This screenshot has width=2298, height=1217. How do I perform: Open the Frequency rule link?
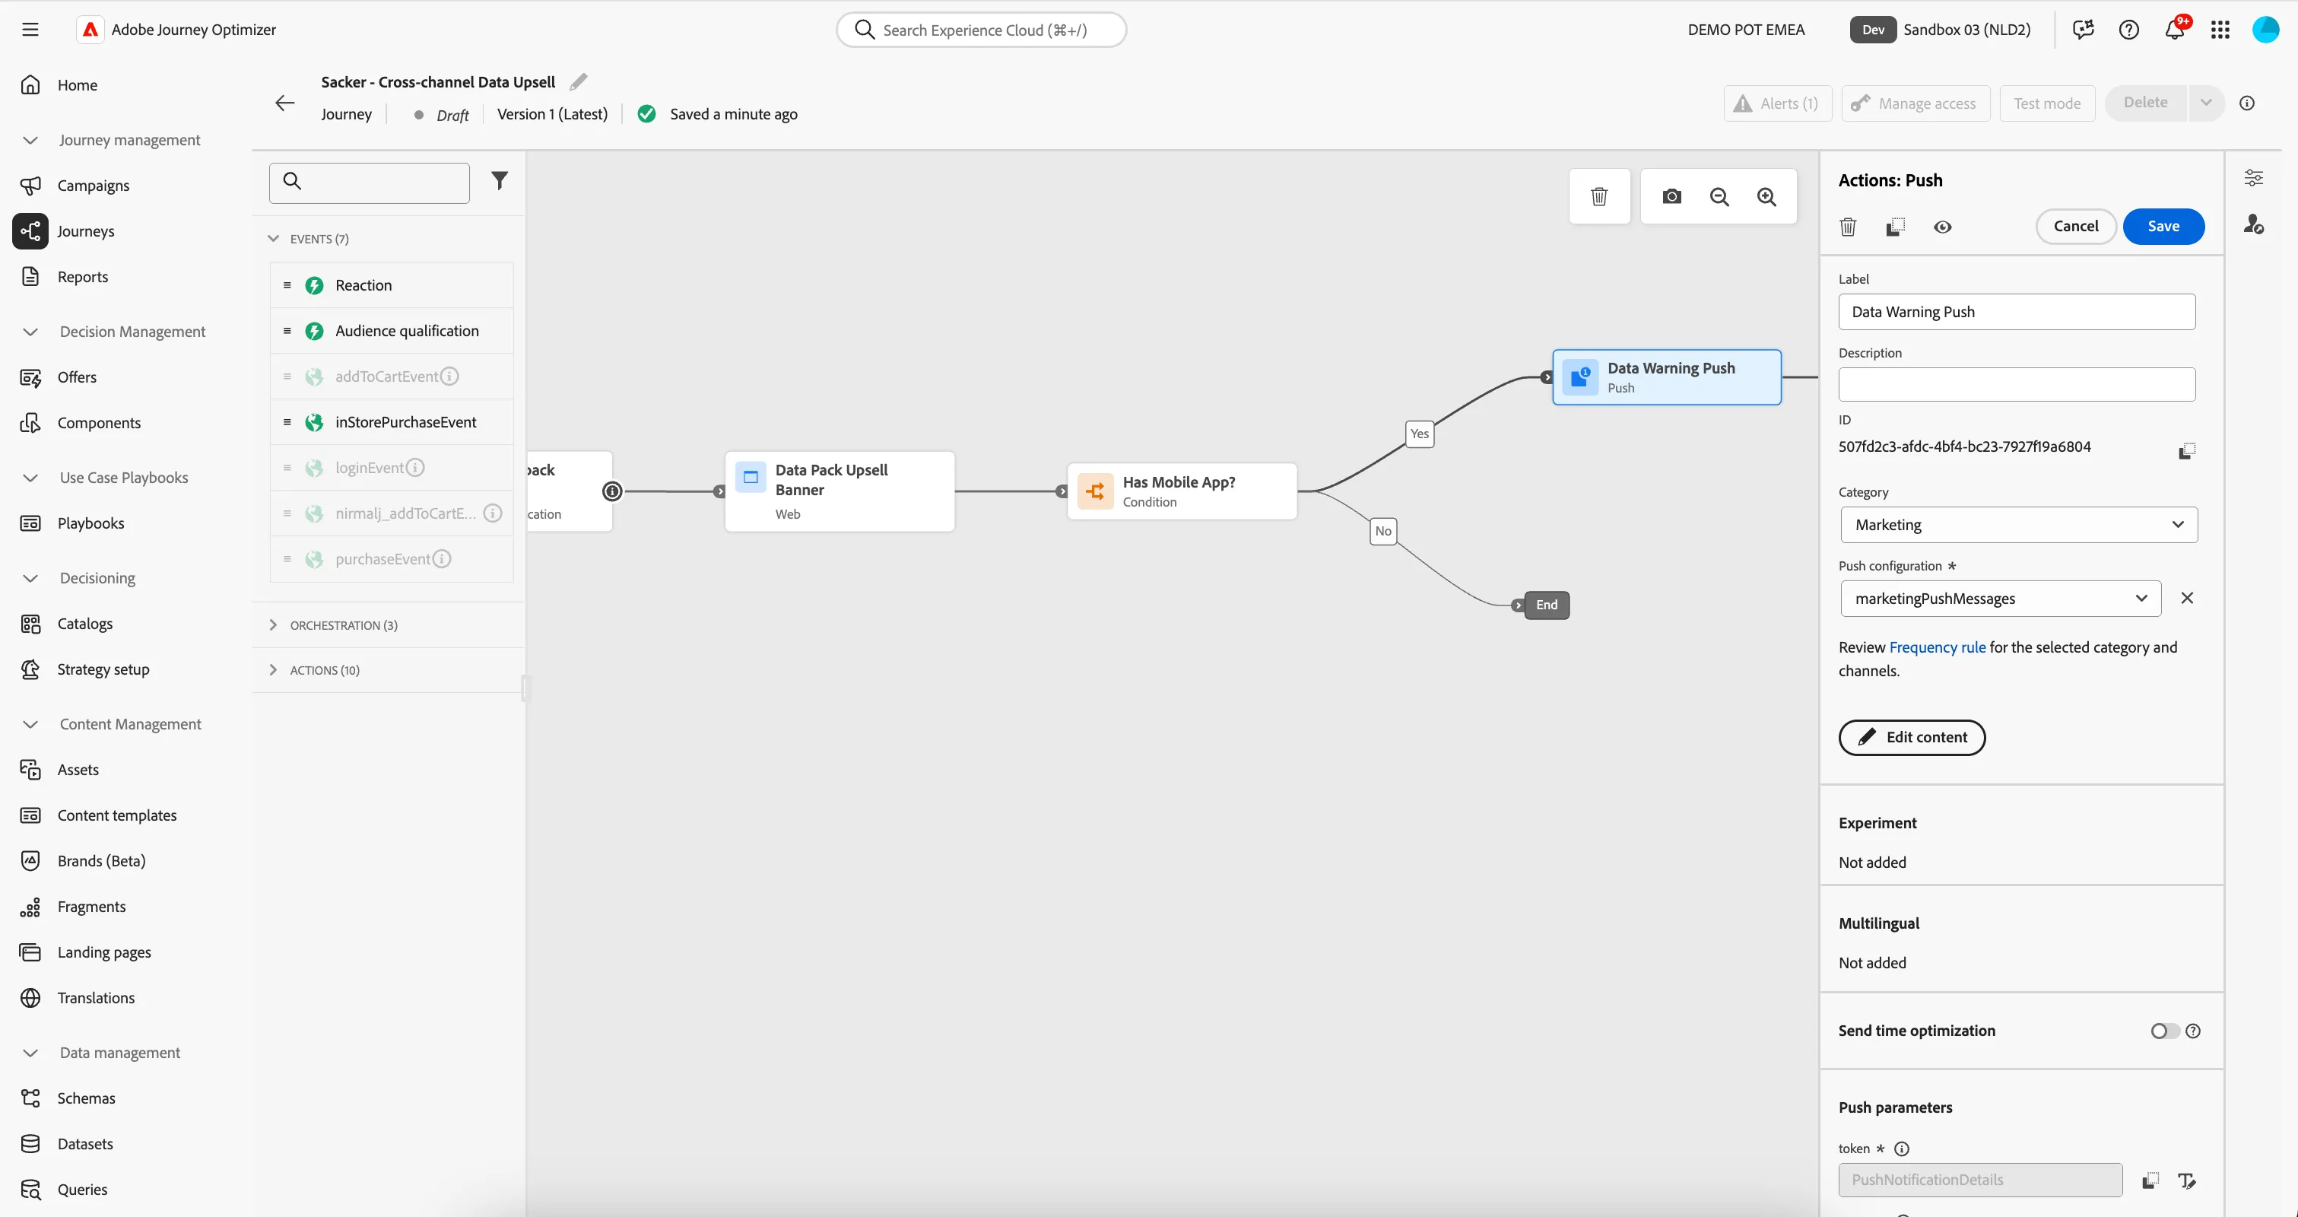[x=1937, y=648]
